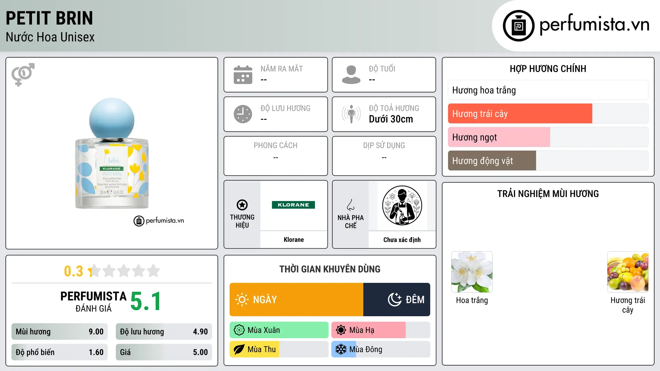Click the unisex gender symbol icon
Screen dimensions: 660x371
coord(23,75)
